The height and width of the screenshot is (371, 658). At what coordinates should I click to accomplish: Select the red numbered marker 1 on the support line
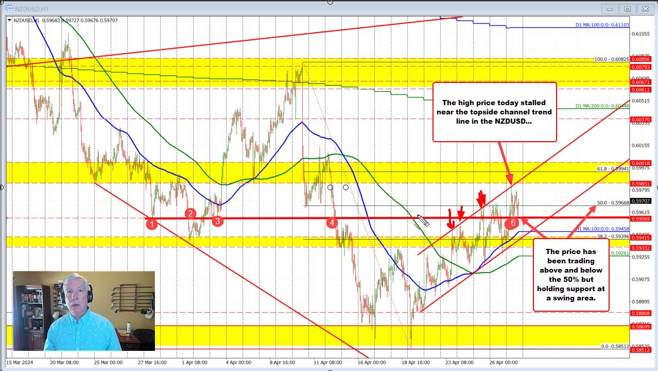pyautogui.click(x=152, y=224)
